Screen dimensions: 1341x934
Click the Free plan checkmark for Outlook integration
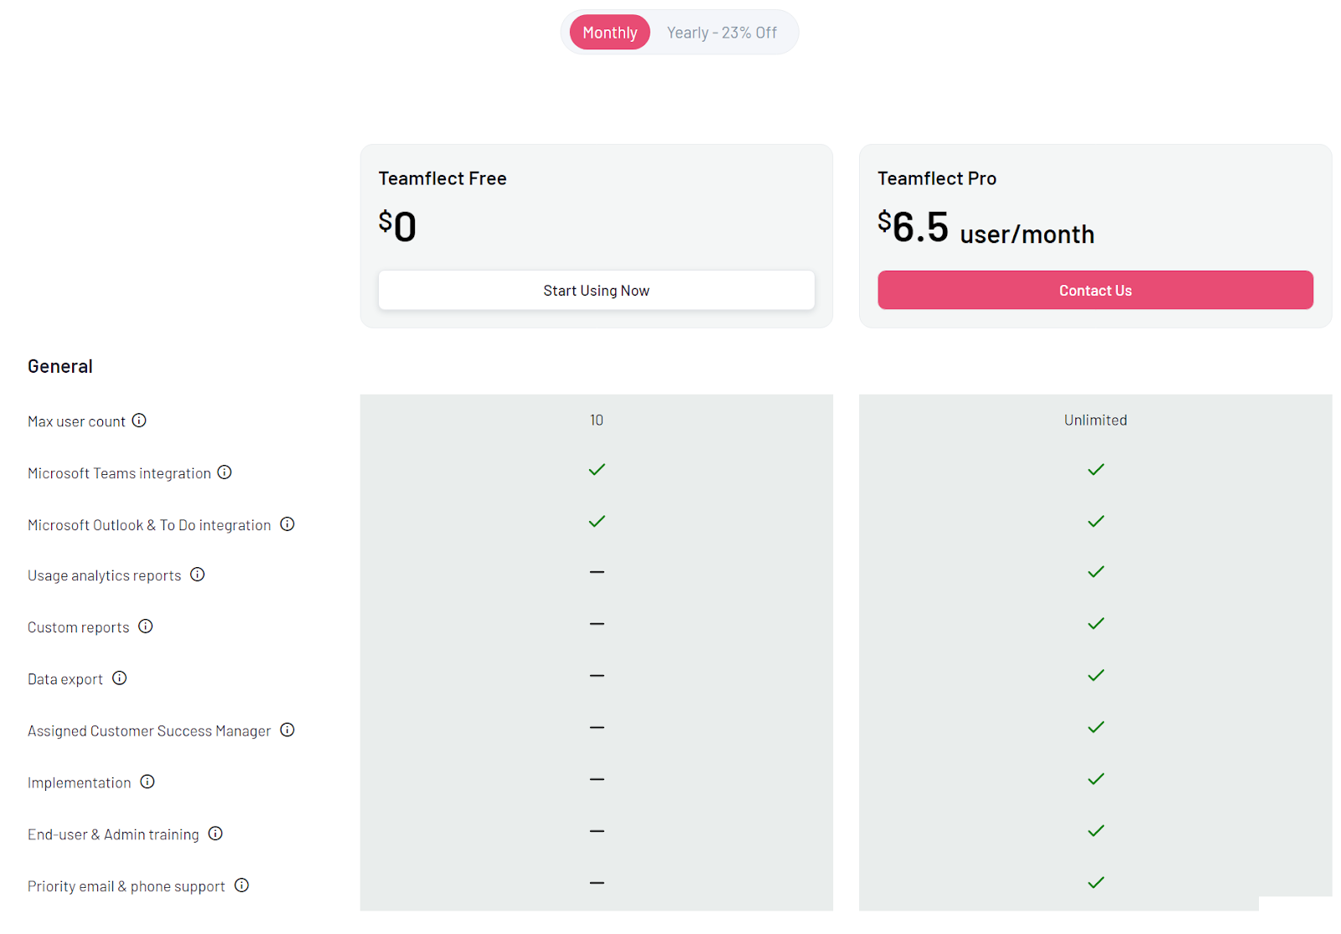(597, 522)
